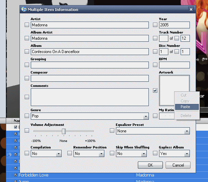Click the empty BPM field
This screenshot has width=208, height=182.
[174, 65]
